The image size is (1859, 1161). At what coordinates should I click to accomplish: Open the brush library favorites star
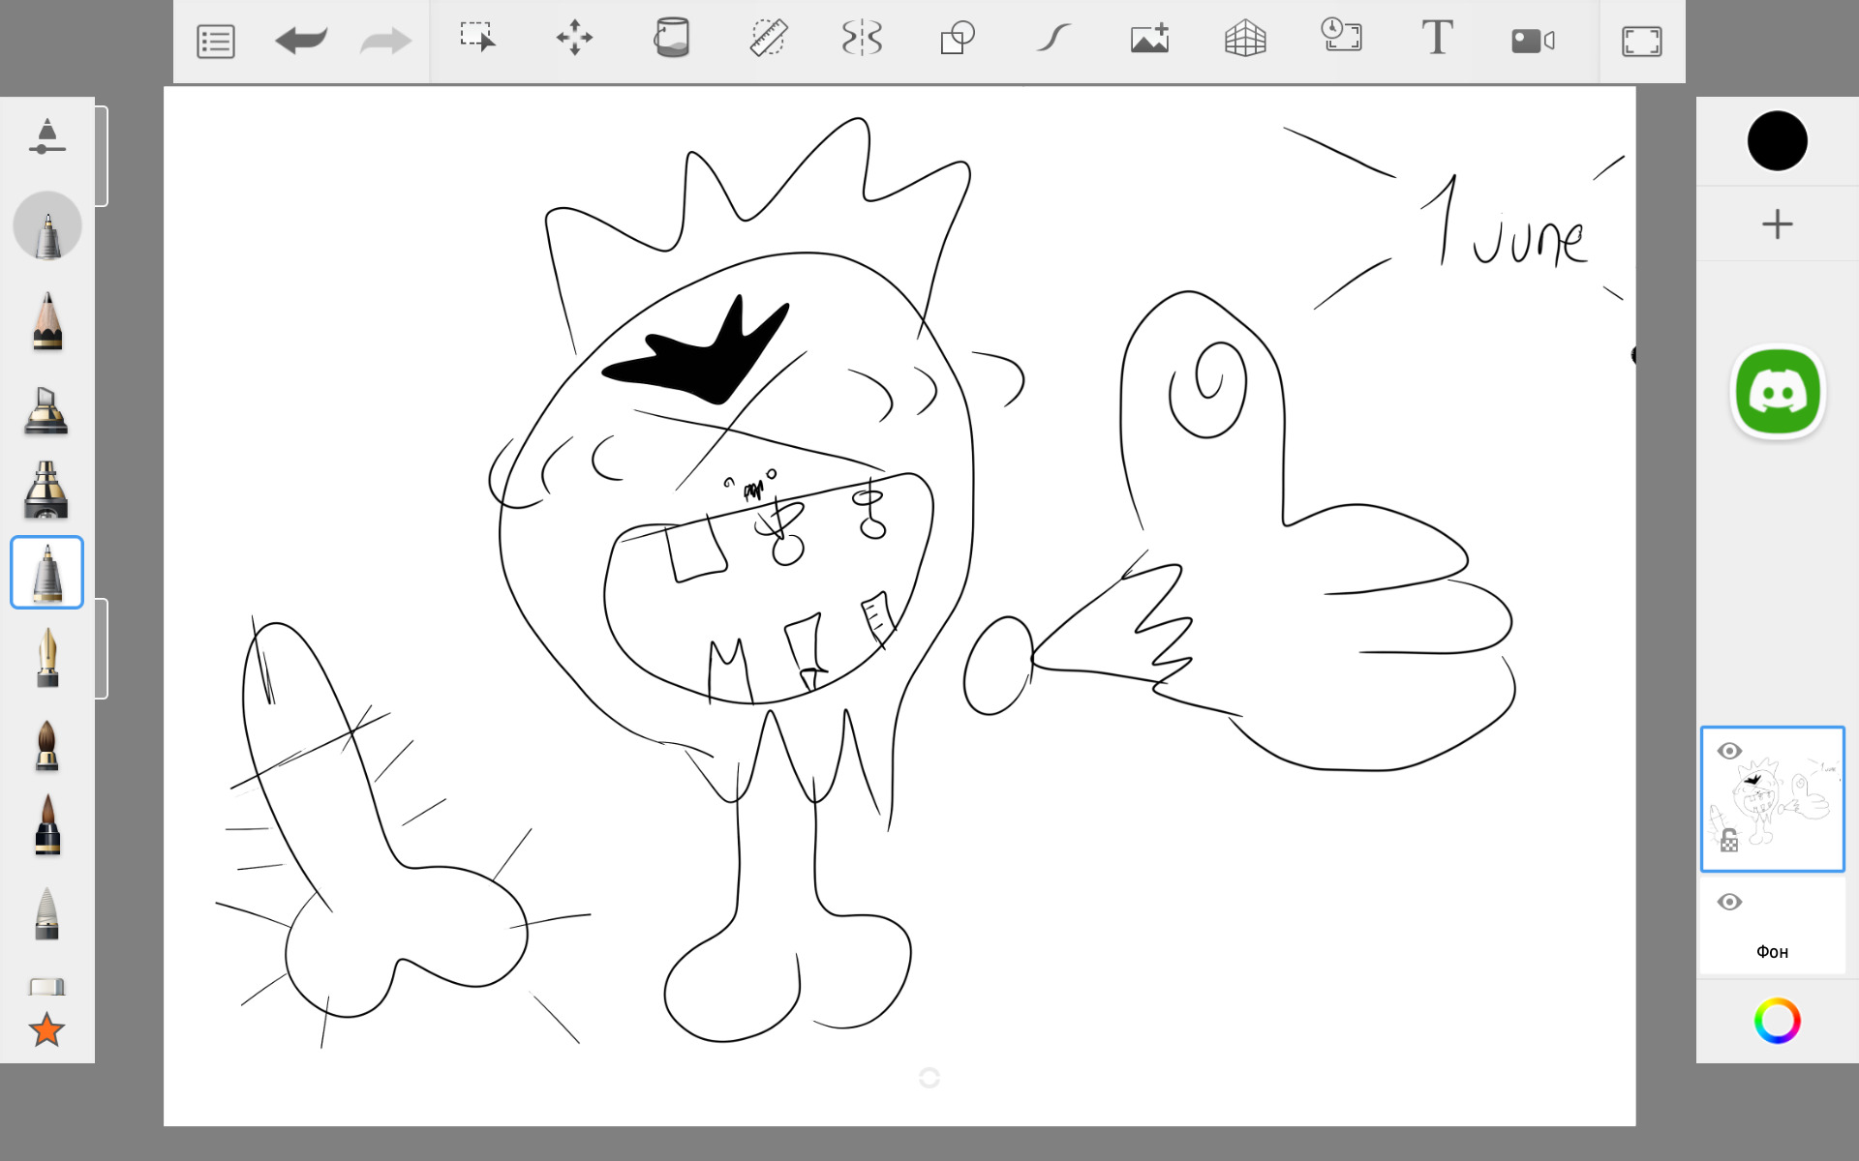click(46, 1029)
